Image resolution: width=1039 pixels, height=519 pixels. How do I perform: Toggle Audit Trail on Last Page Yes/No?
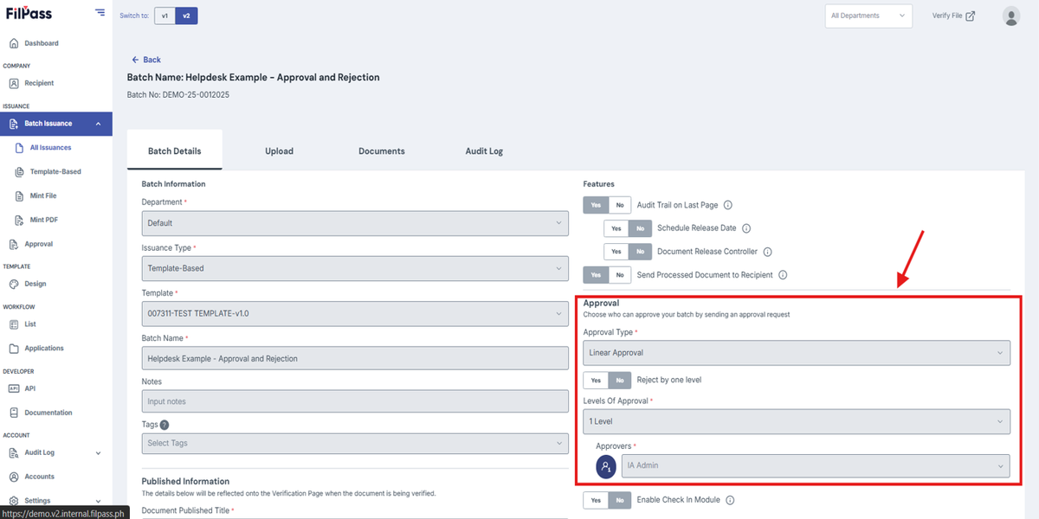[607, 205]
